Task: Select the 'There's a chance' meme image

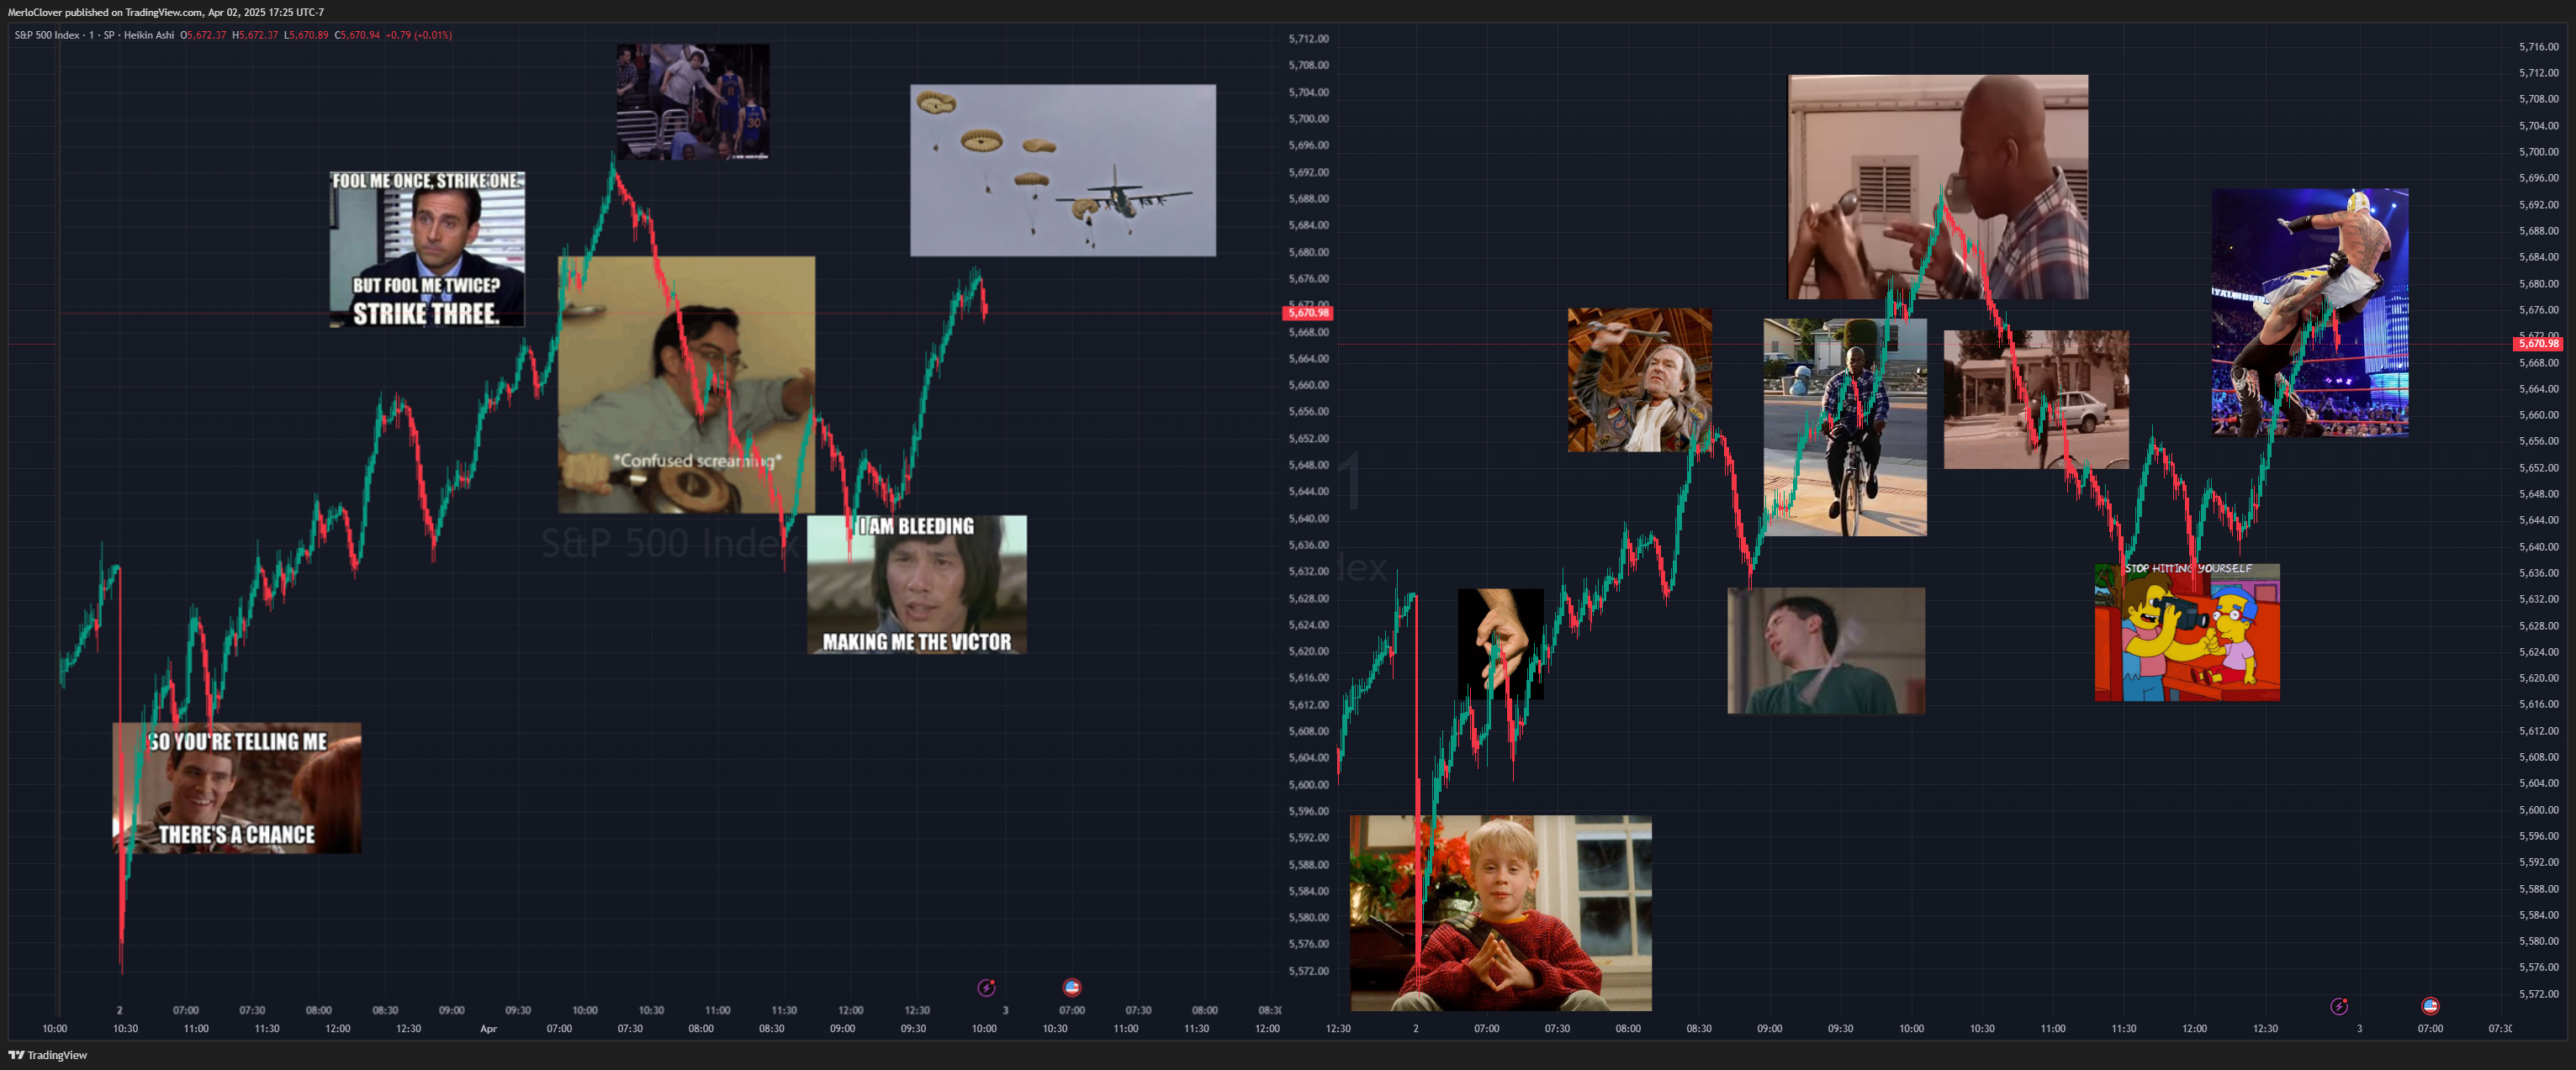Action: coord(237,788)
